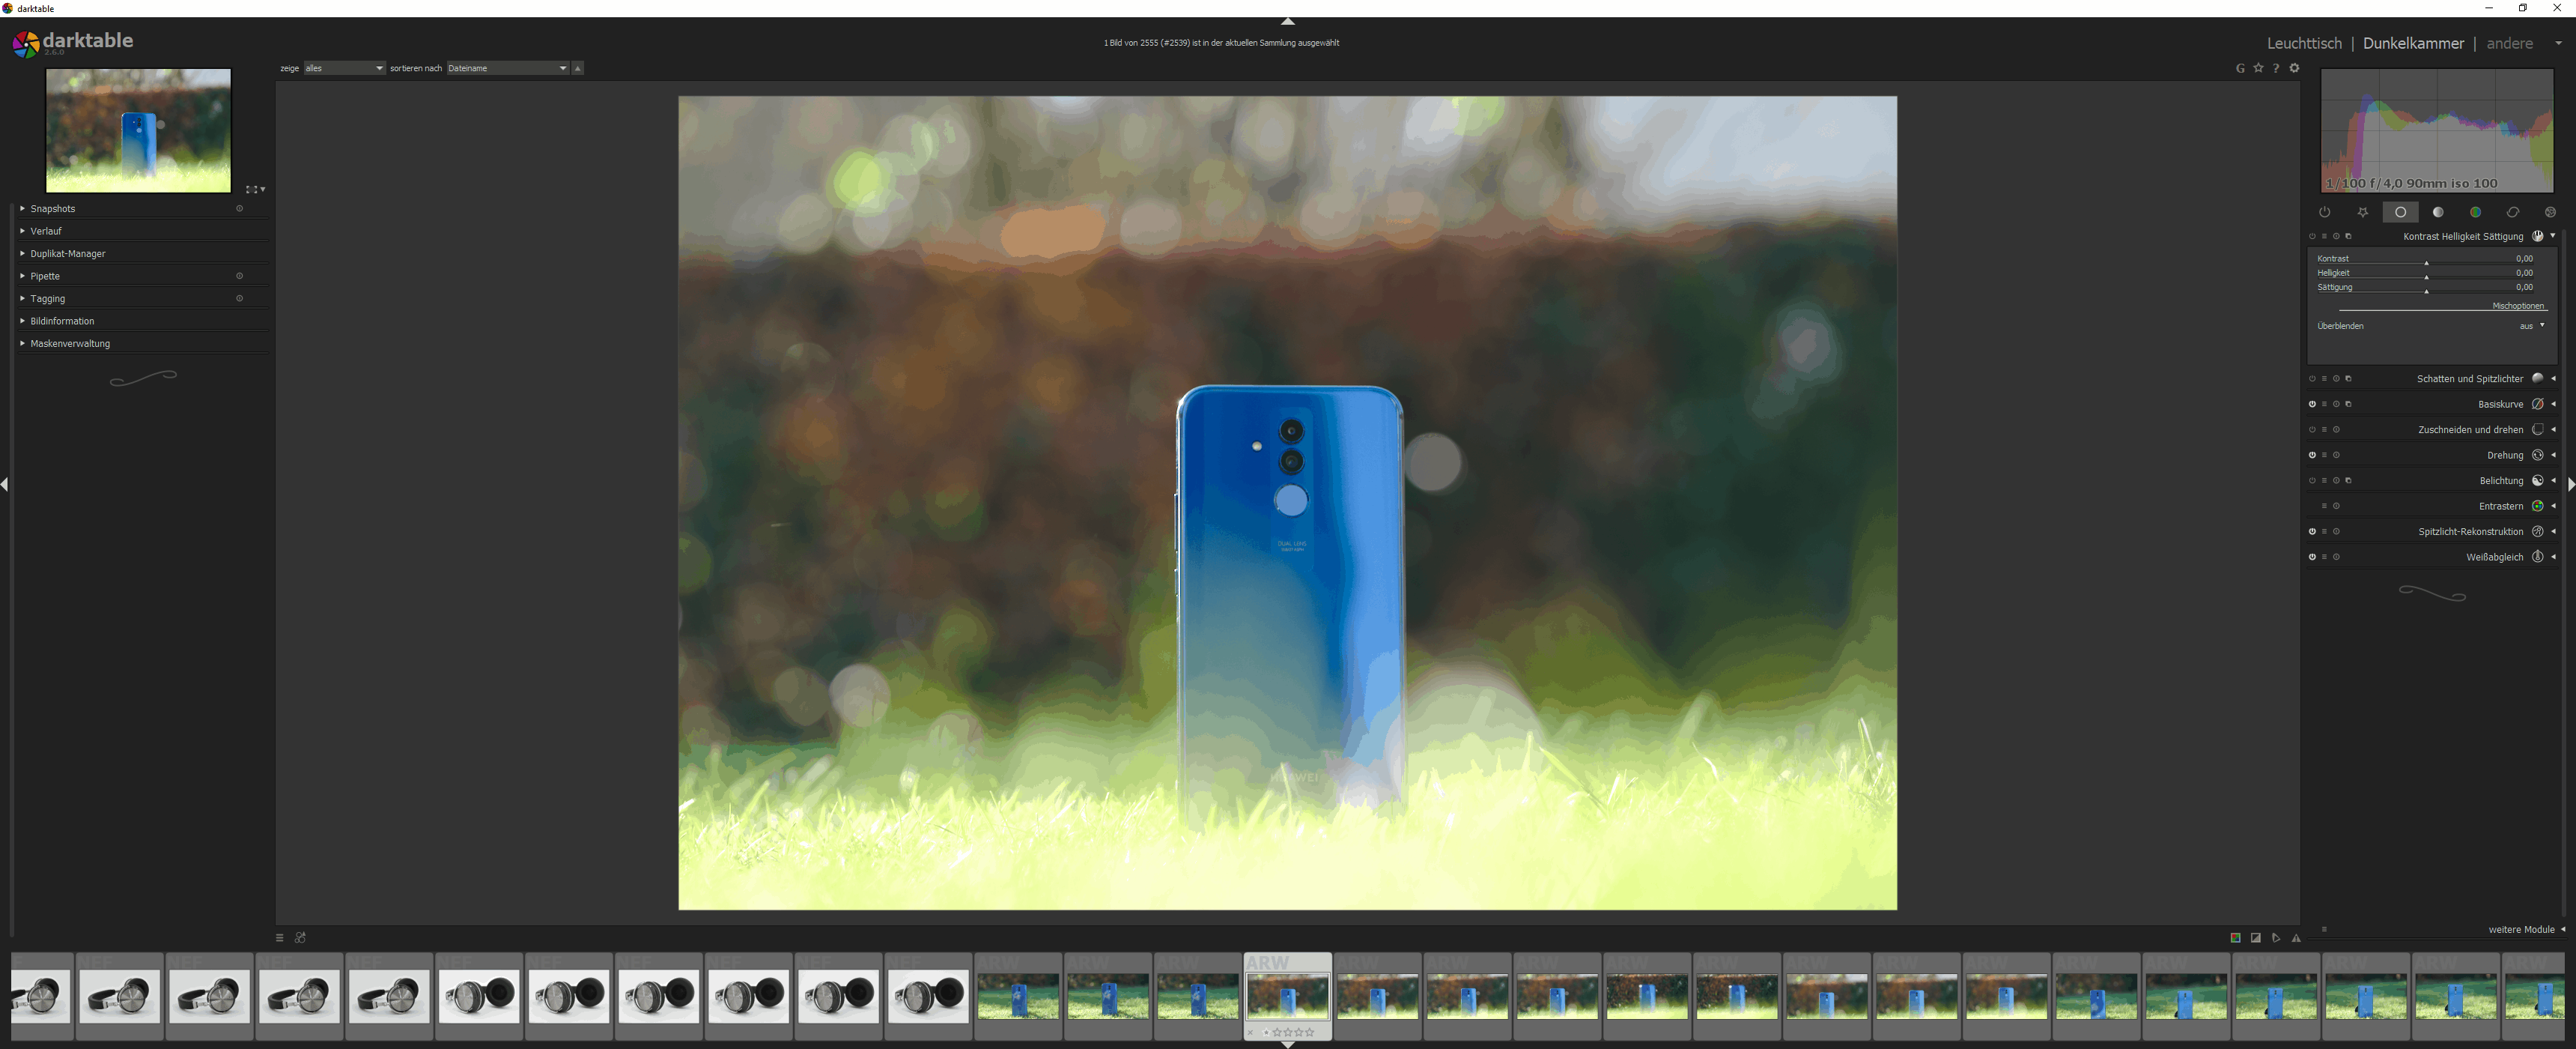Click the Helligkeit slider

click(2426, 273)
